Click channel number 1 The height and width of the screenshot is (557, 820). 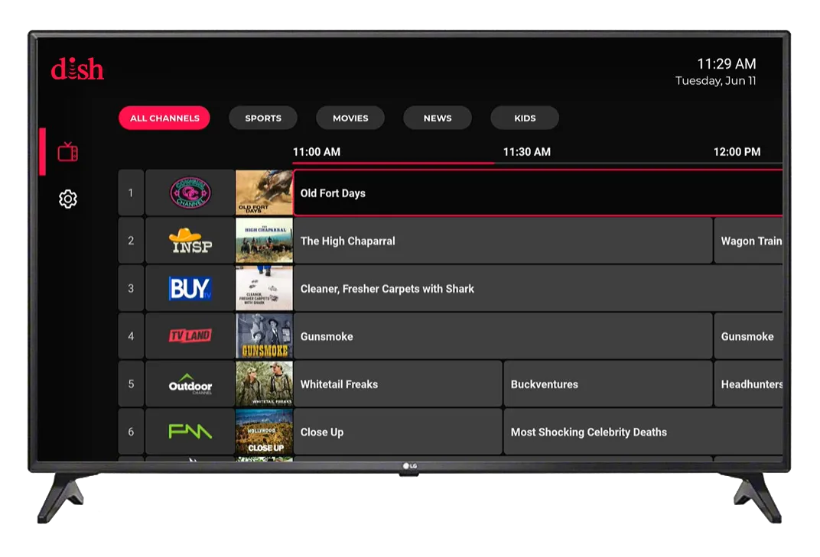pos(131,193)
